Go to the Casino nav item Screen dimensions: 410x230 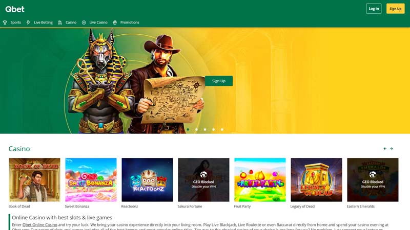click(x=71, y=22)
